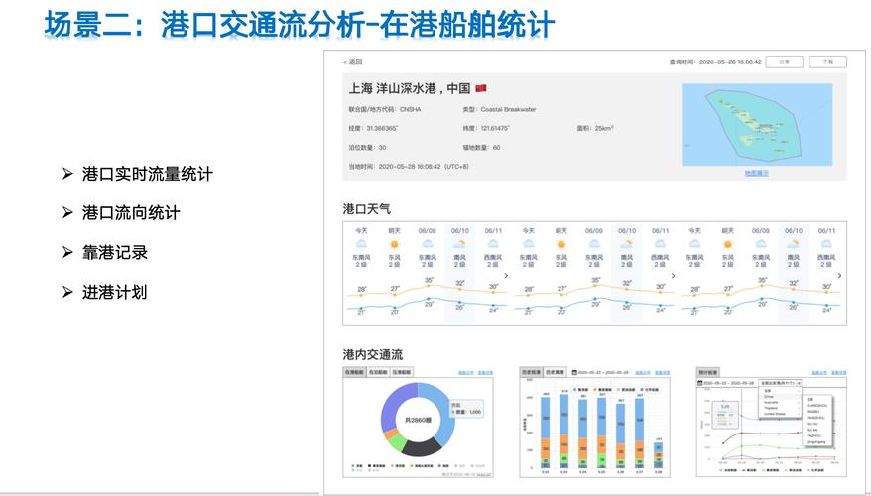
Task: Click bullet text 靠港记录
Action: tap(115, 252)
